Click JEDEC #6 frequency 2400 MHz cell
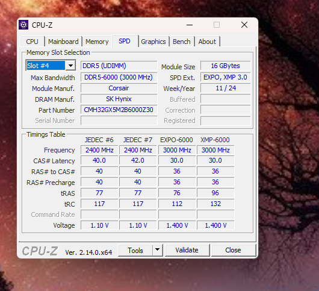The height and width of the screenshot is (291, 319). click(99, 150)
